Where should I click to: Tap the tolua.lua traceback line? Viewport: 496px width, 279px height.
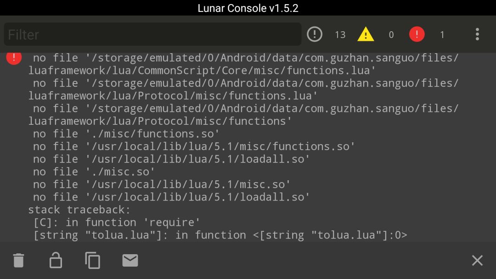220,235
